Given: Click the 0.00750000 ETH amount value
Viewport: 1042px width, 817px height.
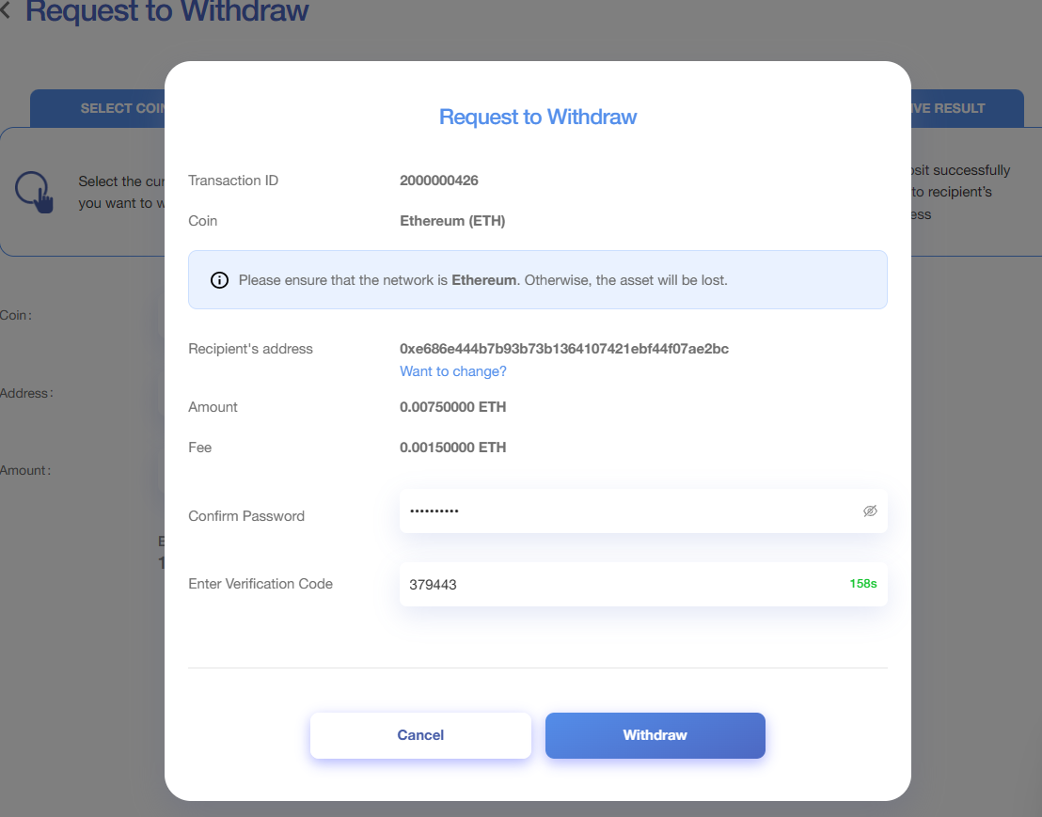Looking at the screenshot, I should point(453,407).
